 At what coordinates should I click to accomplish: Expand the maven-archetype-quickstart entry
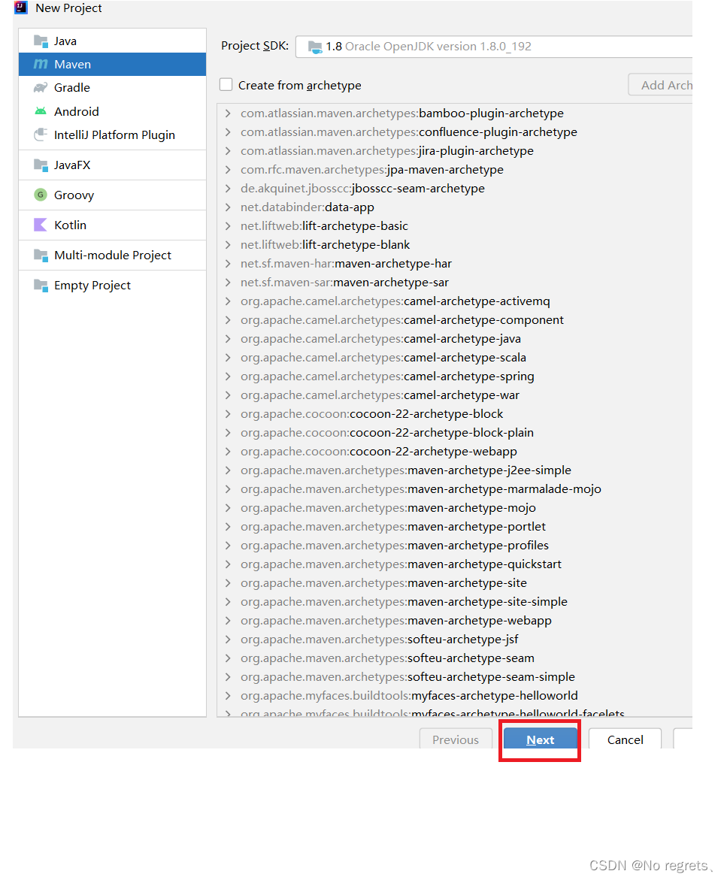click(228, 564)
